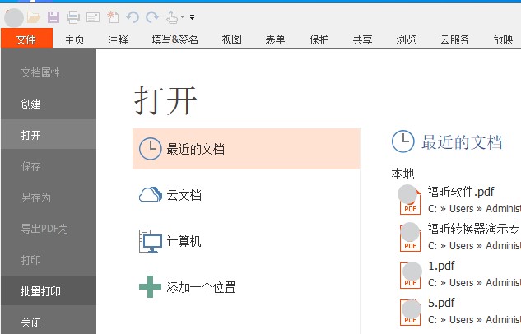Switch to the 表单 tab

click(x=275, y=39)
